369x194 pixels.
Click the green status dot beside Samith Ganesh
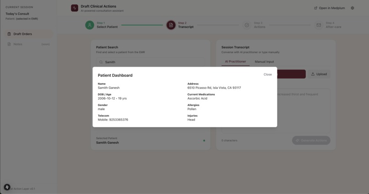point(204,141)
